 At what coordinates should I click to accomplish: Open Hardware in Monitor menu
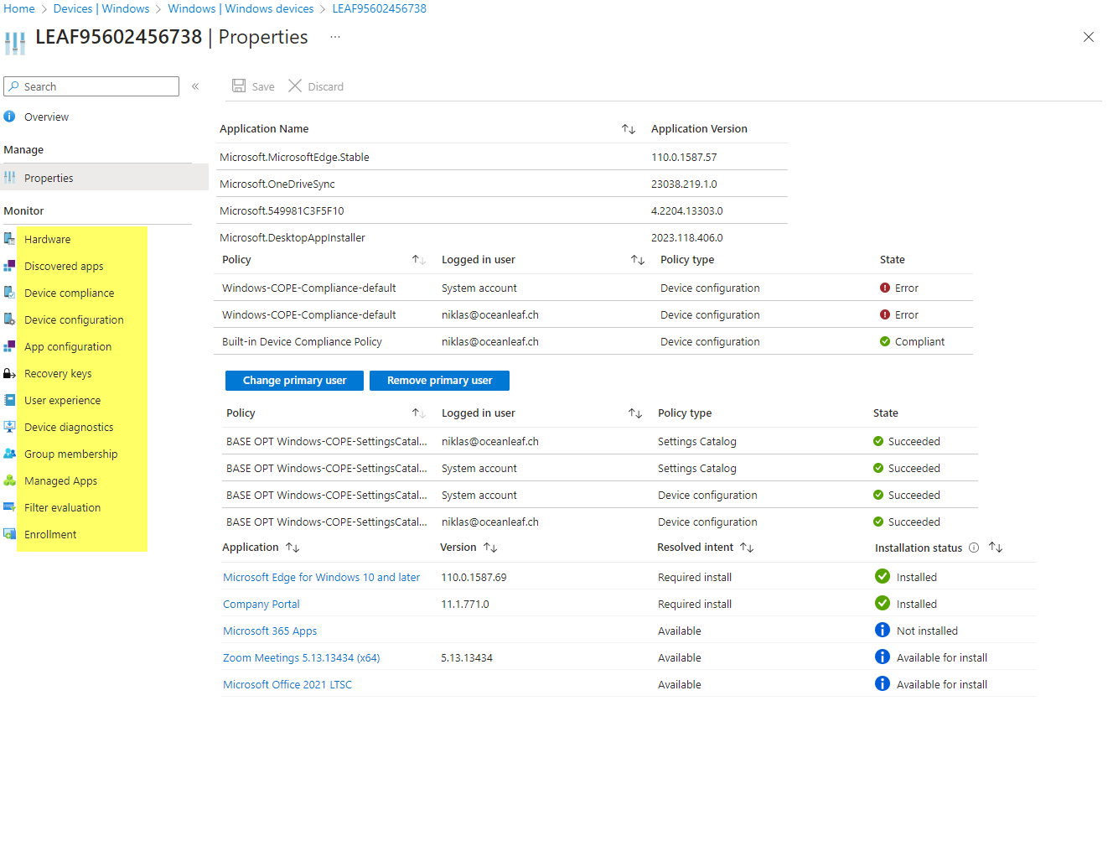[48, 239]
